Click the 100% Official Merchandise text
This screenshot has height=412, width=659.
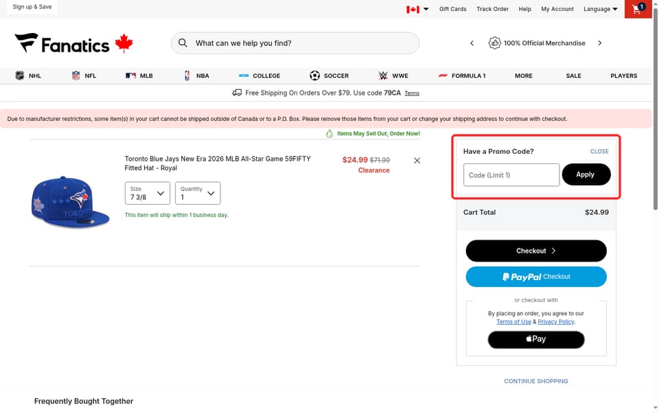(544, 43)
